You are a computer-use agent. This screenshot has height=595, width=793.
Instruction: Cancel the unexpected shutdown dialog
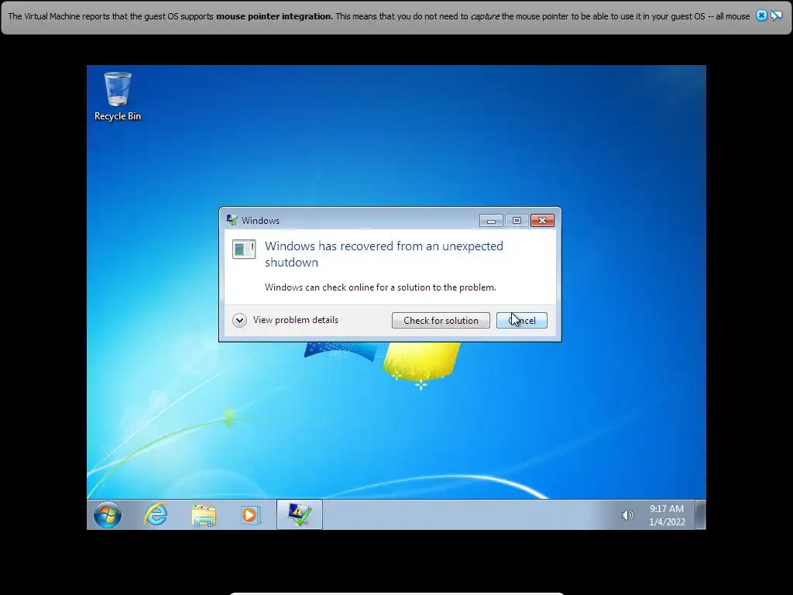[521, 320]
